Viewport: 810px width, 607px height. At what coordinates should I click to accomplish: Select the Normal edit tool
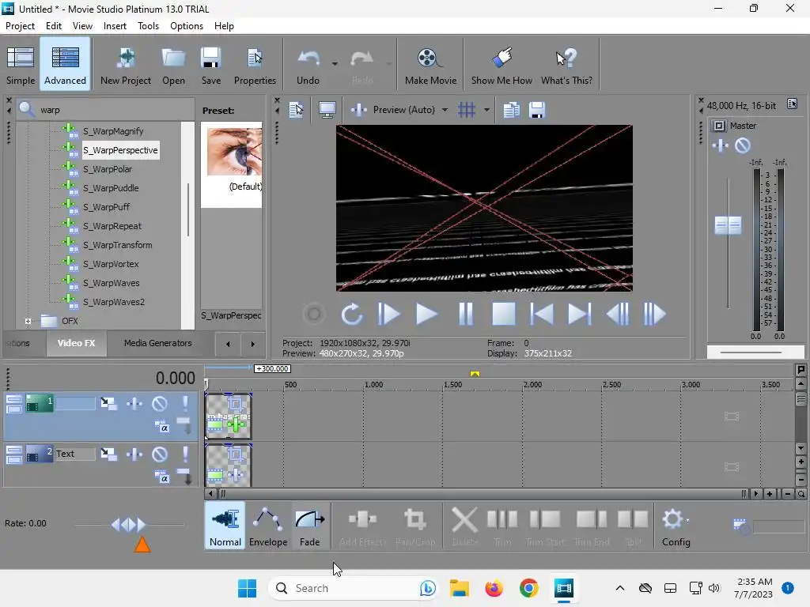click(x=225, y=526)
